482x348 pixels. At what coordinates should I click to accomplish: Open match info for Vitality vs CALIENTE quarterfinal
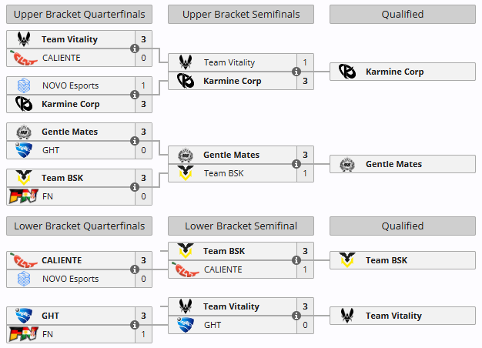(134, 49)
